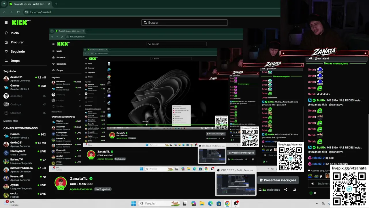Click the verified badge next to ZanataTL

click(91, 179)
